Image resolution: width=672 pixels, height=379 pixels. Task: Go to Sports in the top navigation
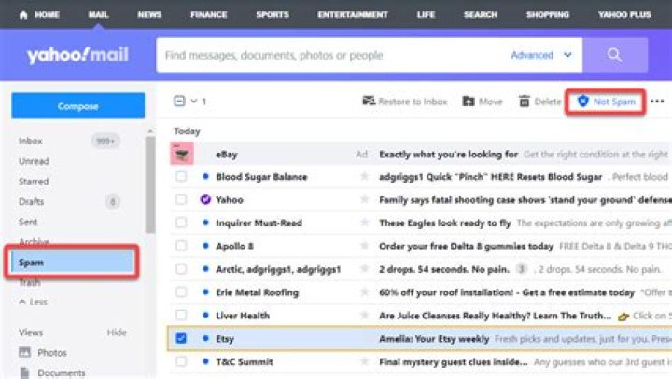click(x=272, y=15)
